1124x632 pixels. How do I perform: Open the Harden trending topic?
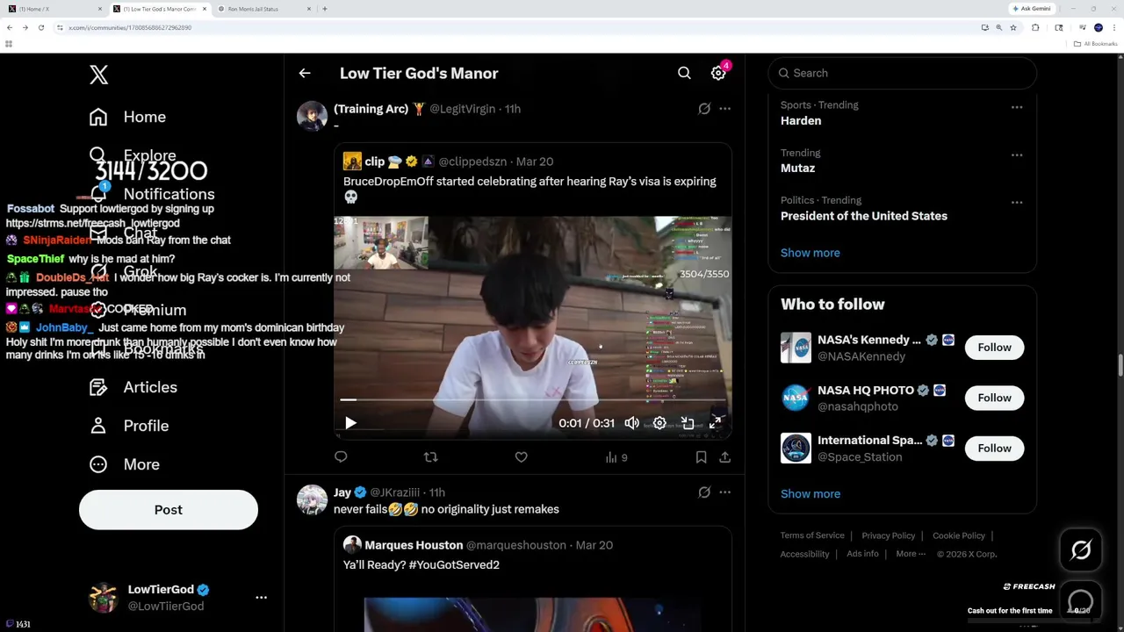pos(801,121)
